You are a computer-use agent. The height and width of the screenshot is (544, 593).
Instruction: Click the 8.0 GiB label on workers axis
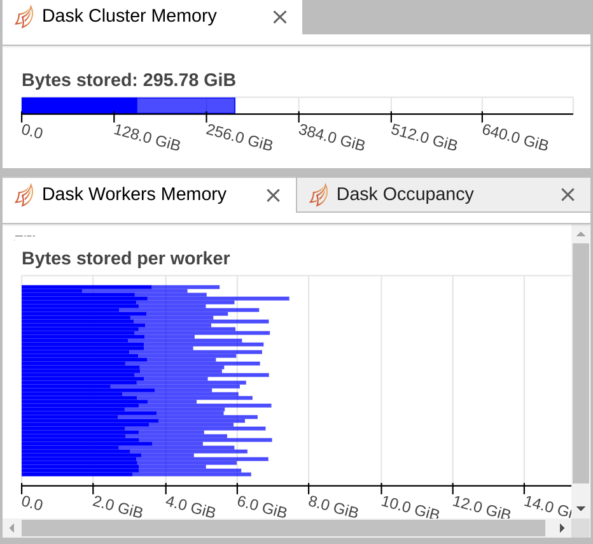[x=333, y=506]
